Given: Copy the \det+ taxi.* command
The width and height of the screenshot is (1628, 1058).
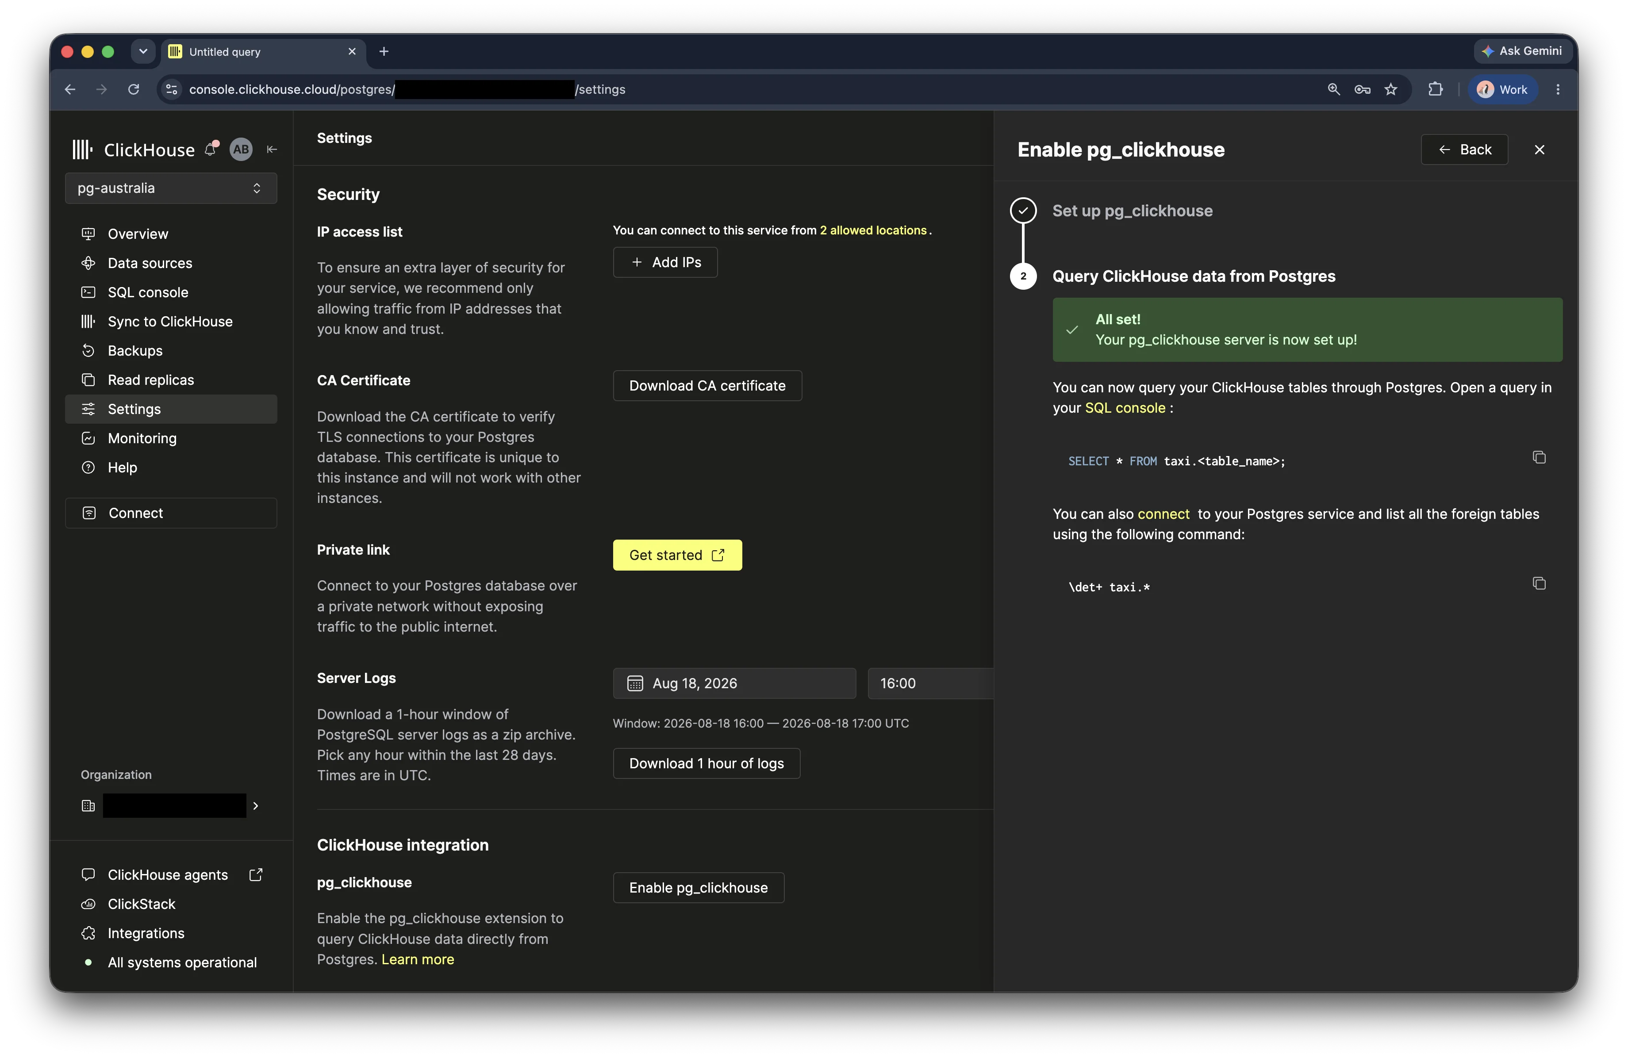Looking at the screenshot, I should pyautogui.click(x=1539, y=583).
